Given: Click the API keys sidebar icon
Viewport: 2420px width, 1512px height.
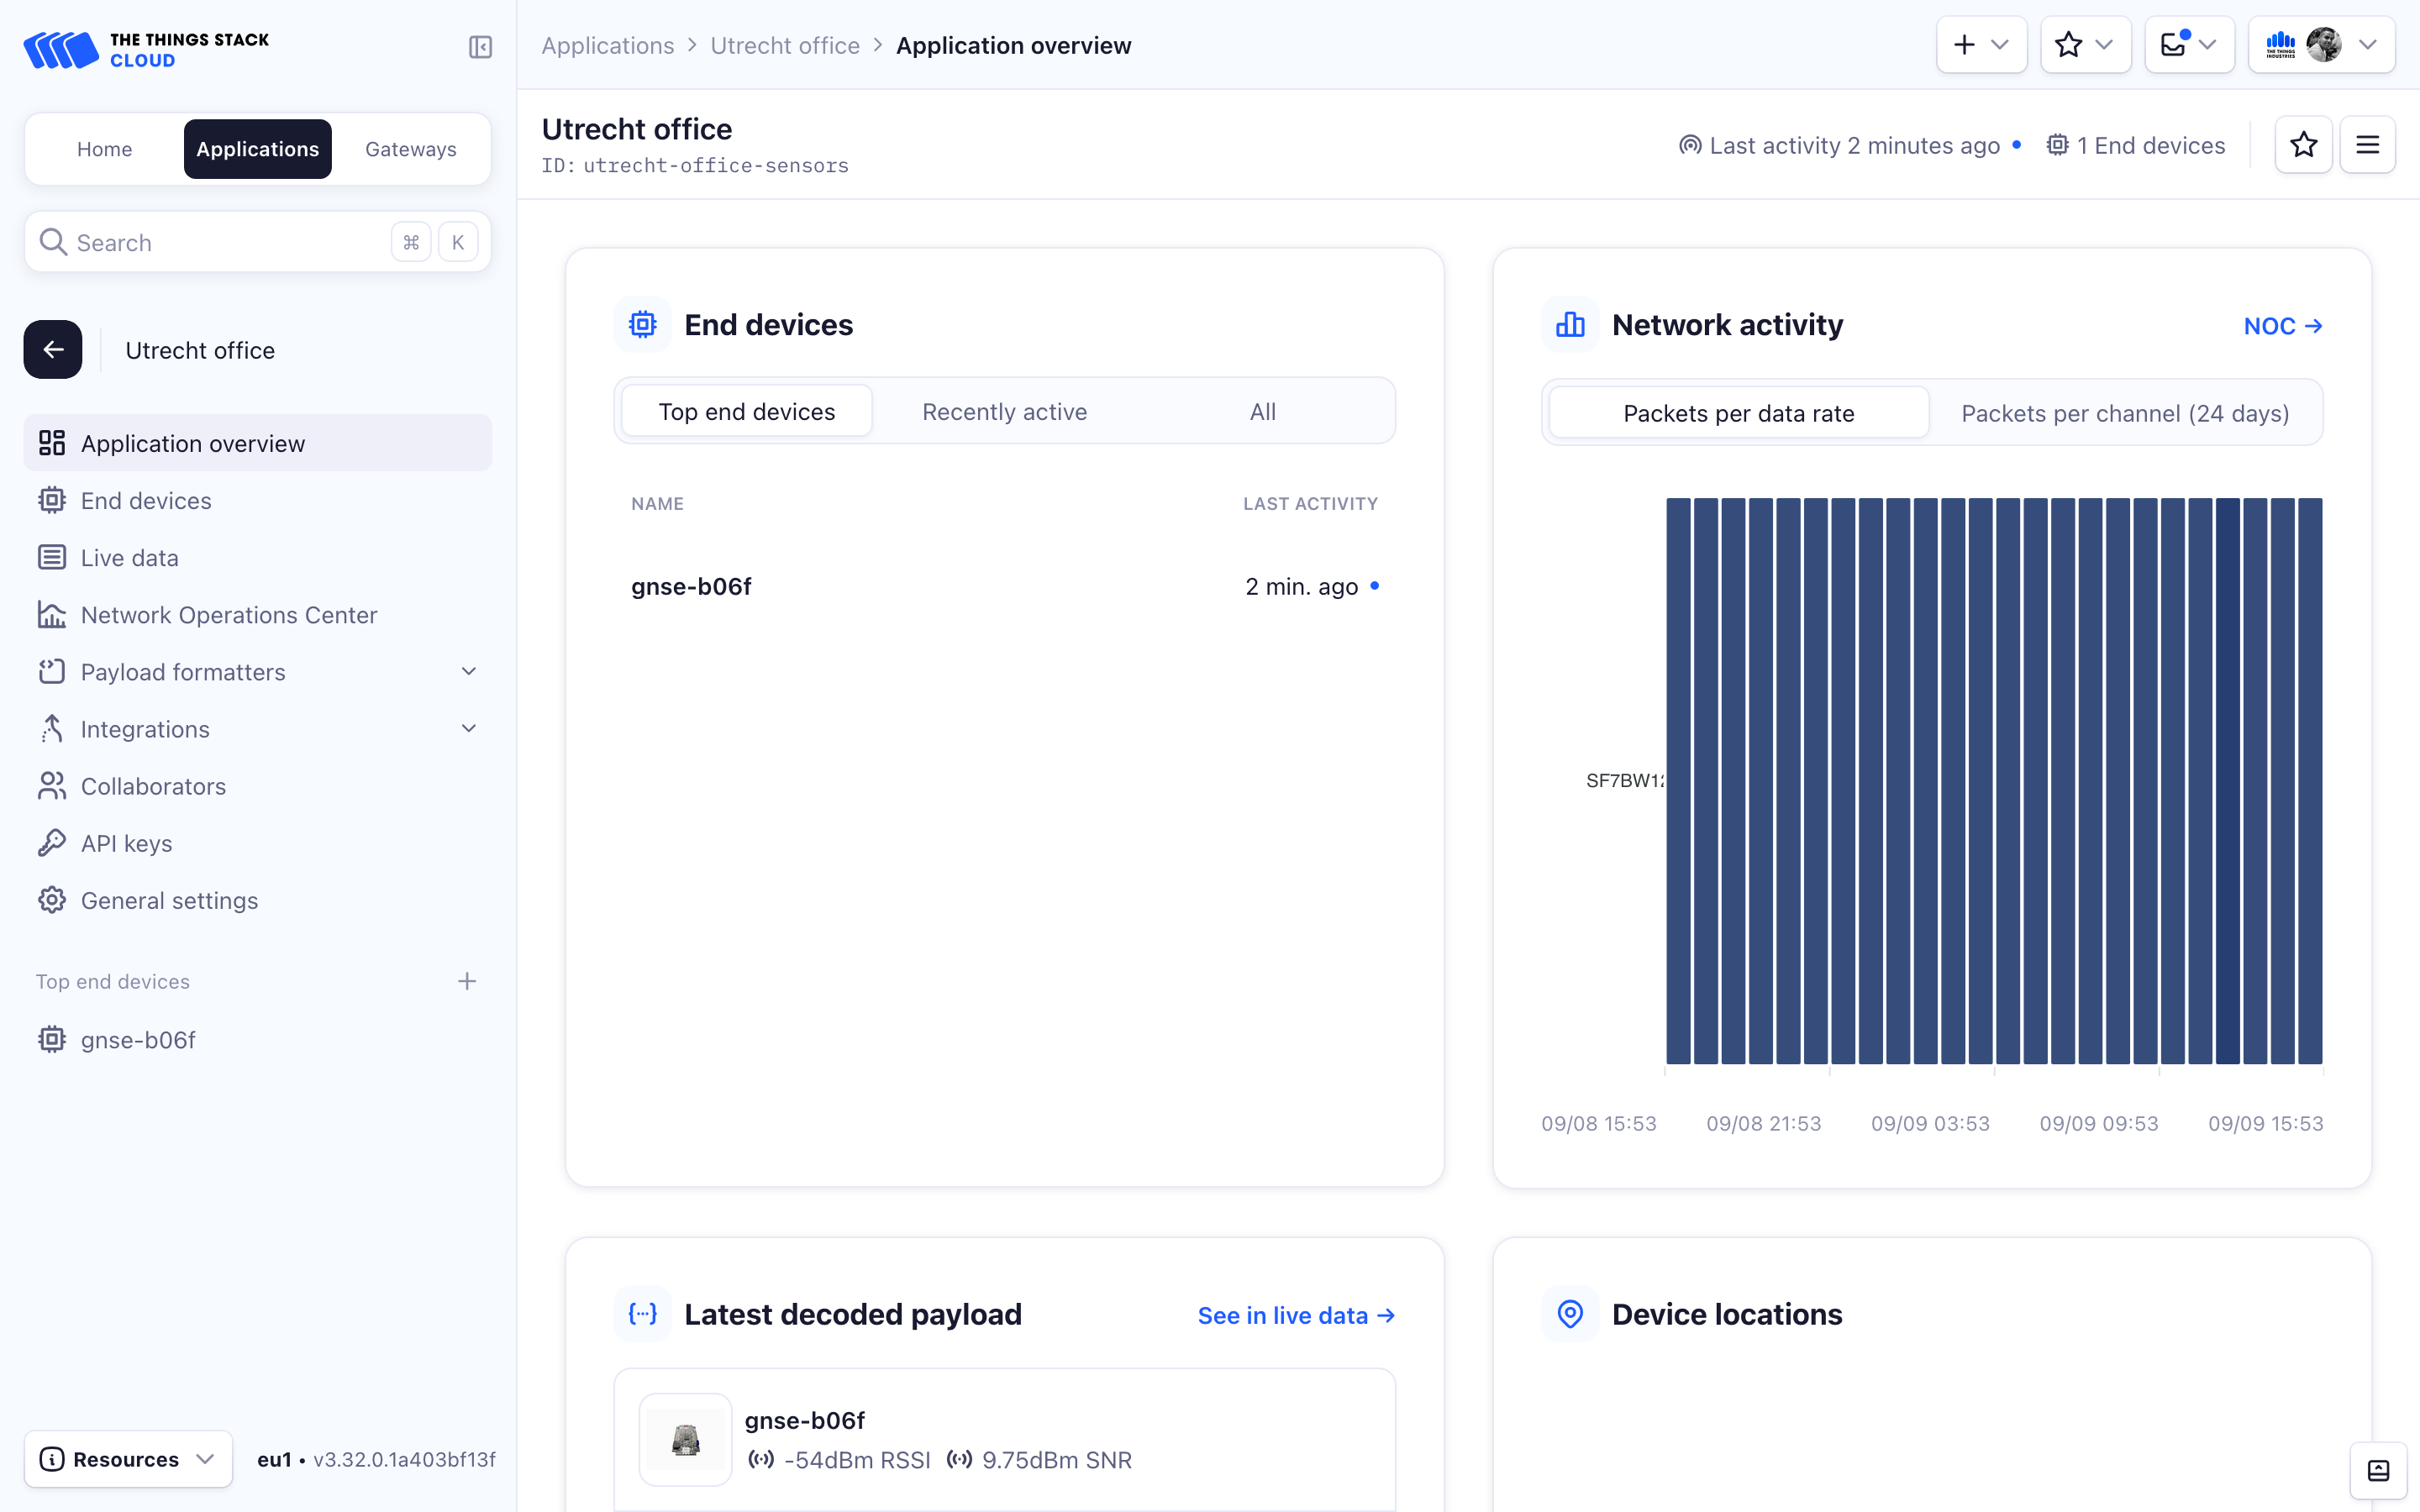Looking at the screenshot, I should (x=52, y=843).
